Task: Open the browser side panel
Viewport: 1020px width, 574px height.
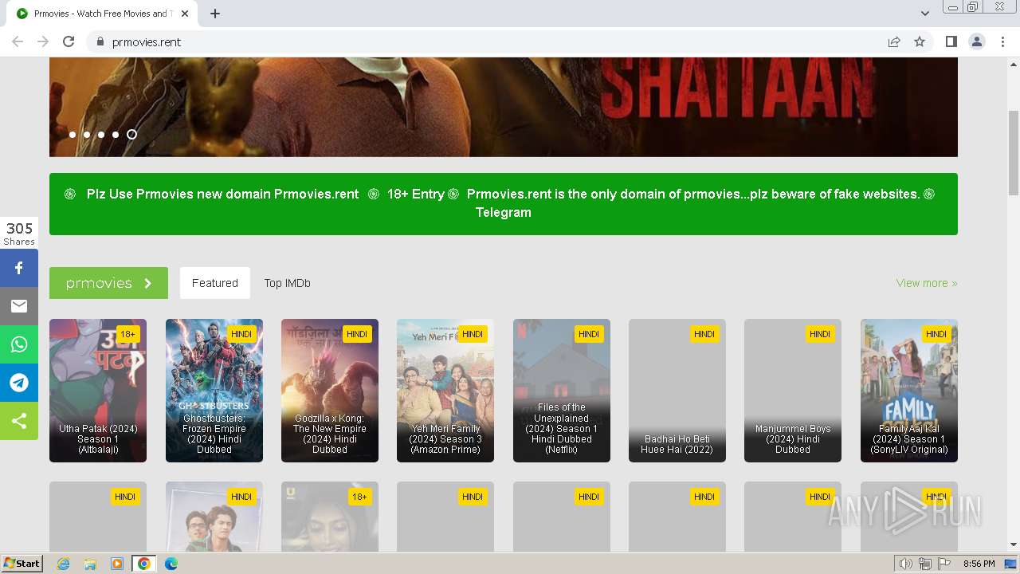Action: 951,41
